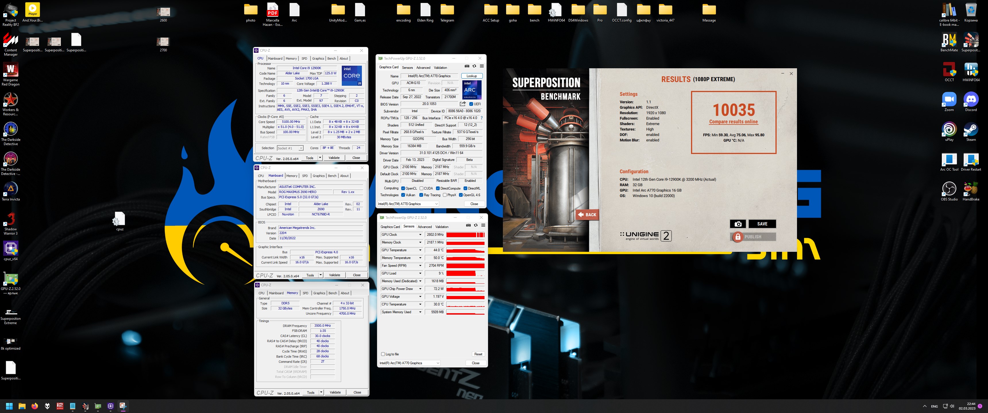
Task: Click Superposition screenshot camera button
Action: 738,224
